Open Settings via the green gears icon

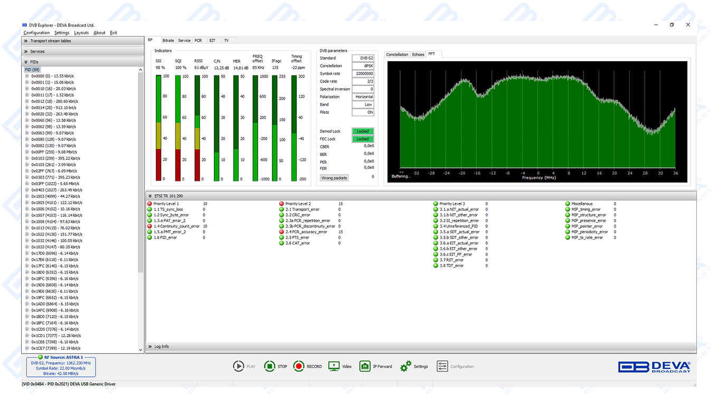coord(405,366)
